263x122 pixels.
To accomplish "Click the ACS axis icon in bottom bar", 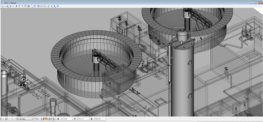I will pos(12,119).
